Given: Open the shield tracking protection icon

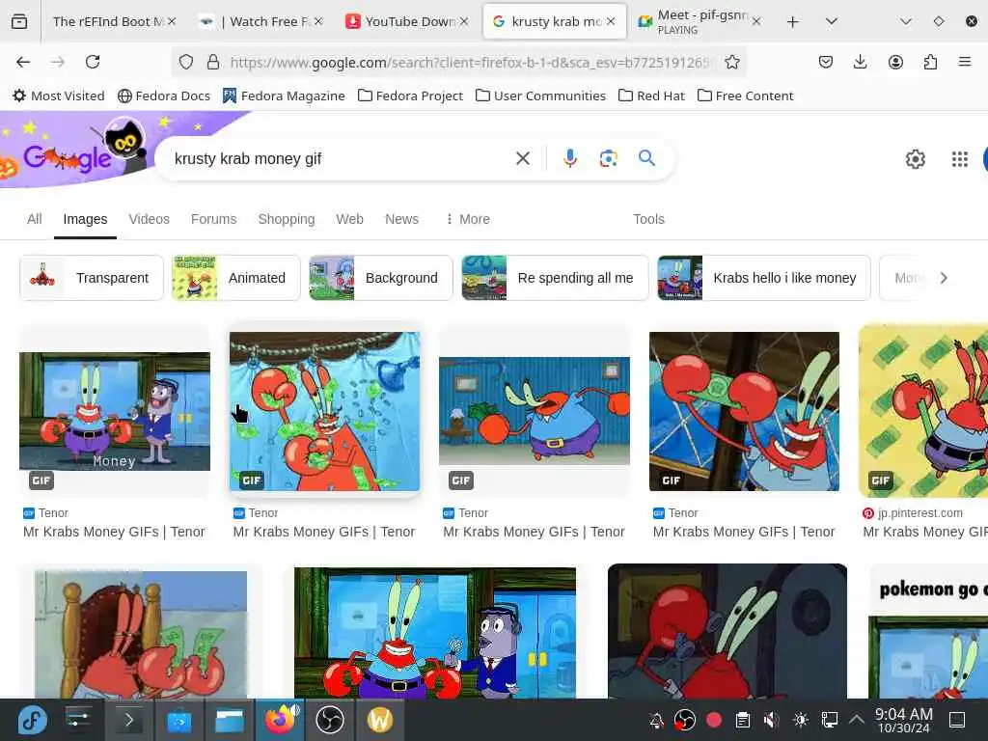Looking at the screenshot, I should [x=186, y=62].
